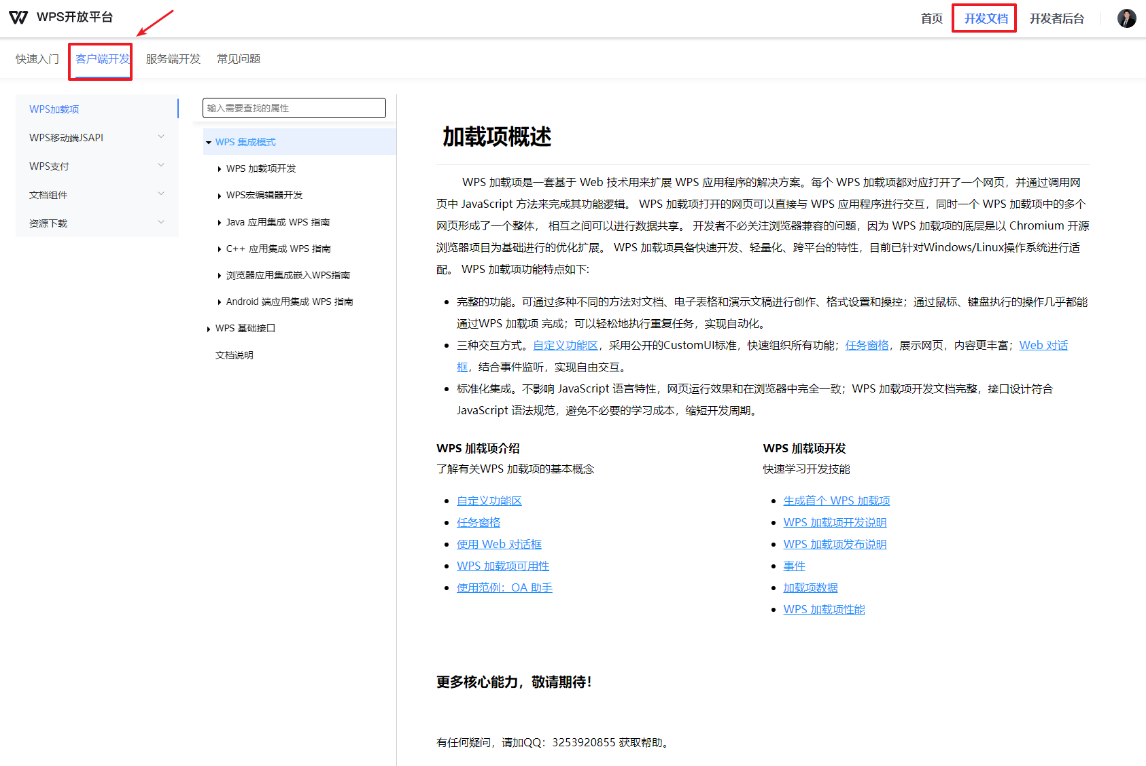The height and width of the screenshot is (766, 1146).
Task: Expand the WPS 加载项开发 tree arrow
Action: (x=220, y=169)
